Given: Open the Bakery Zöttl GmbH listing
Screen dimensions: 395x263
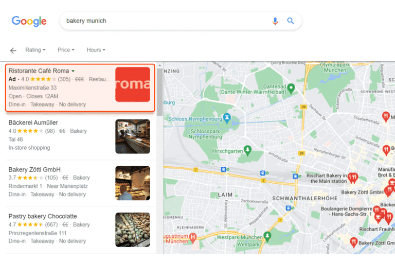Looking at the screenshot, I should point(34,169).
